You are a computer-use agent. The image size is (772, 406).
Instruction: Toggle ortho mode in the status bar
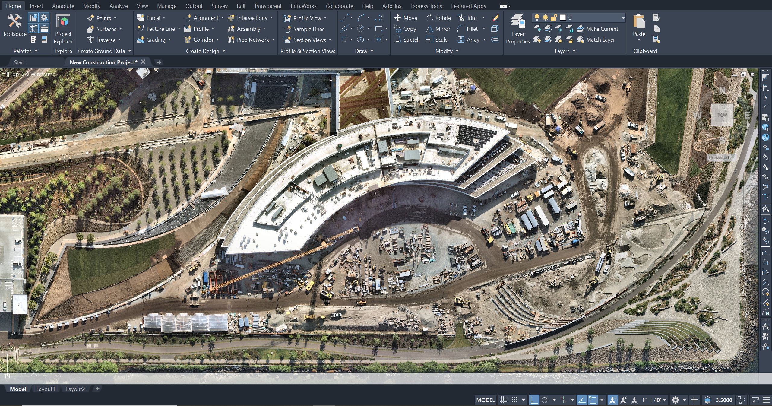click(535, 400)
